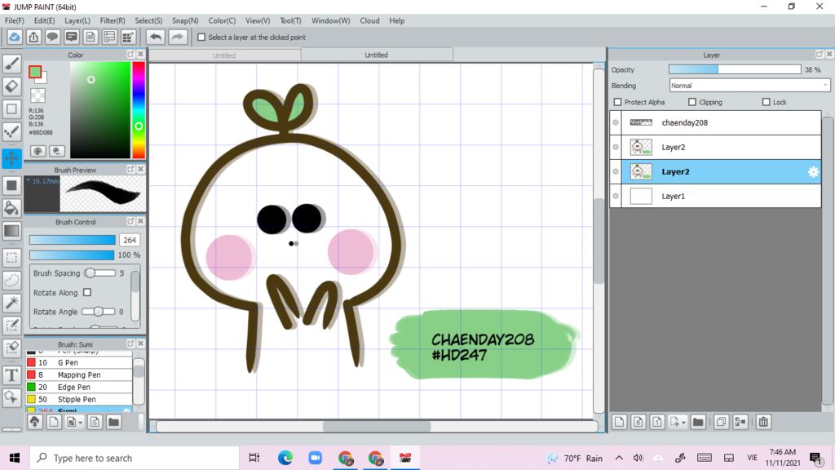The width and height of the screenshot is (835, 470).
Task: Select the Mapping Pen brush
Action: (x=78, y=375)
